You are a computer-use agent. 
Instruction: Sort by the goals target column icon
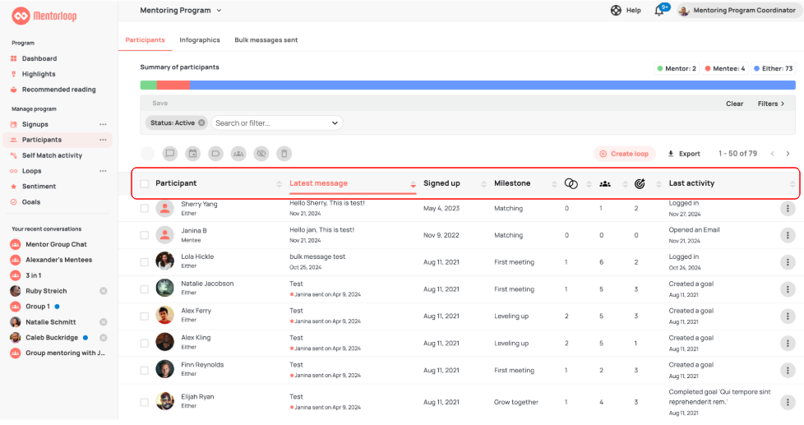click(x=640, y=183)
